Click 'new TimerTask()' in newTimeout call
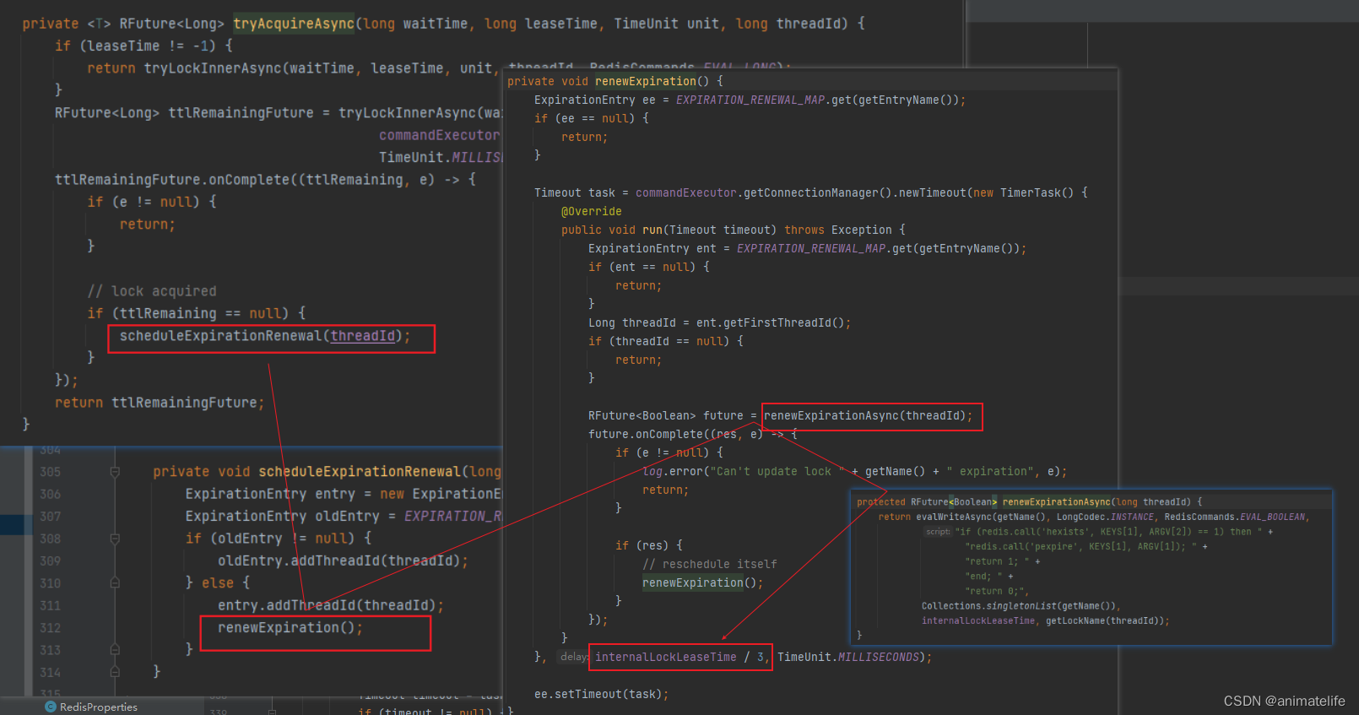Viewport: 1359px width, 715px height. click(1023, 192)
